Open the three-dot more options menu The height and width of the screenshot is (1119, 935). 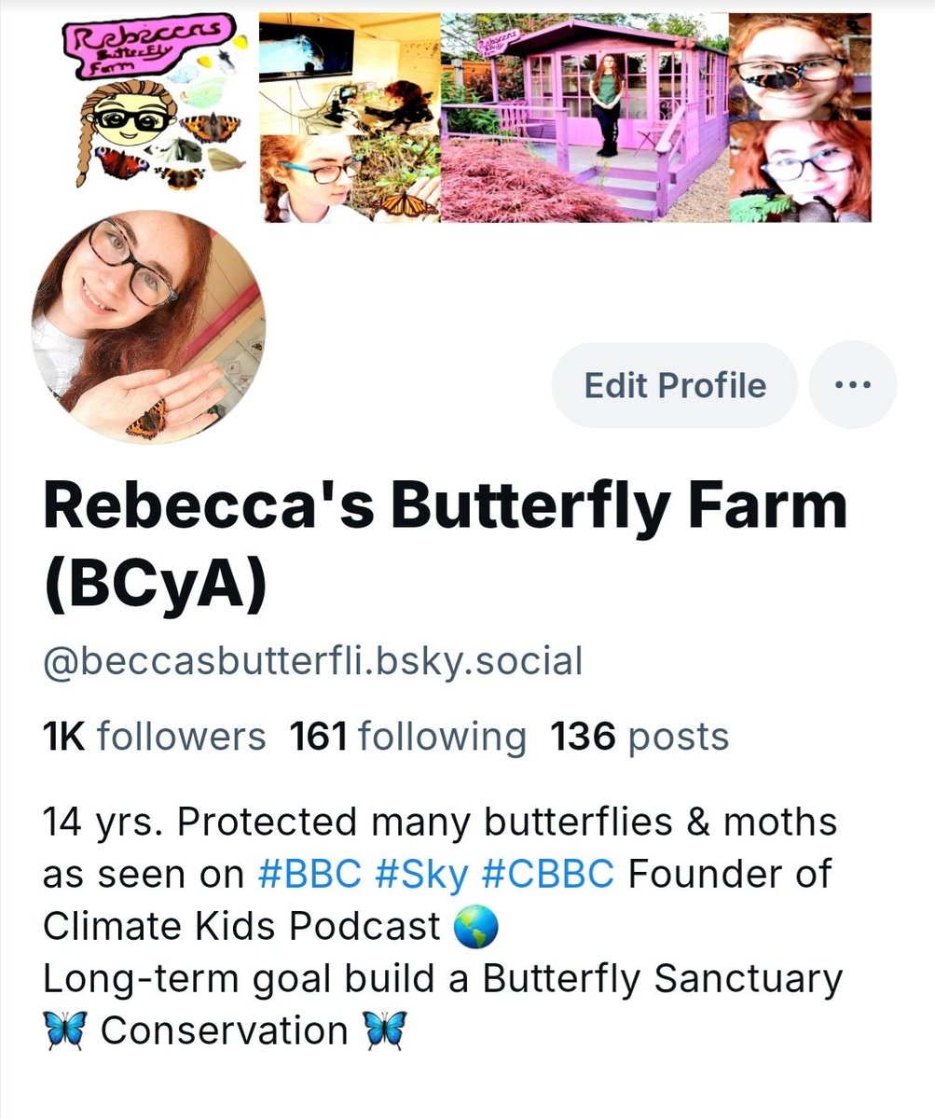click(x=852, y=384)
